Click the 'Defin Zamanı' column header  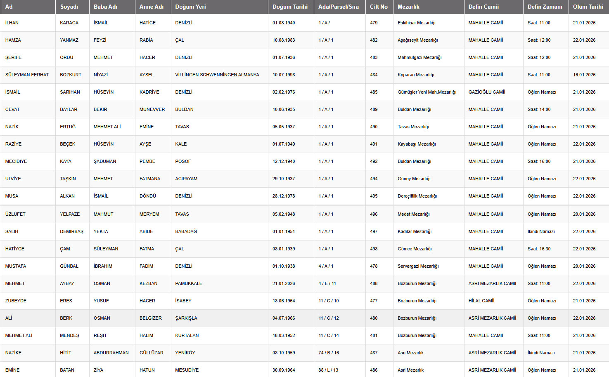pyautogui.click(x=545, y=7)
